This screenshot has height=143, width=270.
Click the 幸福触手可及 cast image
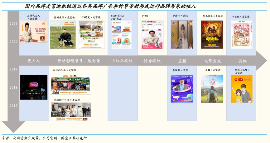click(x=71, y=111)
